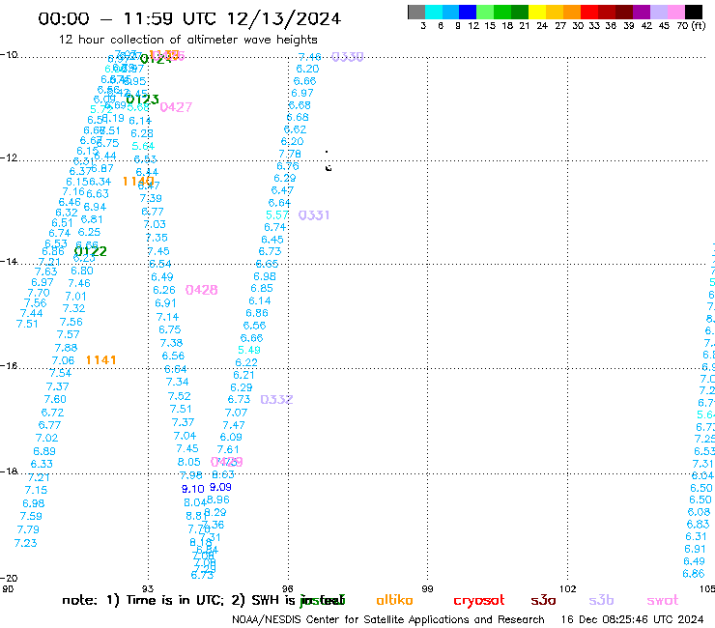Click the "7.07" wave height value
Screen dimensions: 715x628
[x=236, y=413]
